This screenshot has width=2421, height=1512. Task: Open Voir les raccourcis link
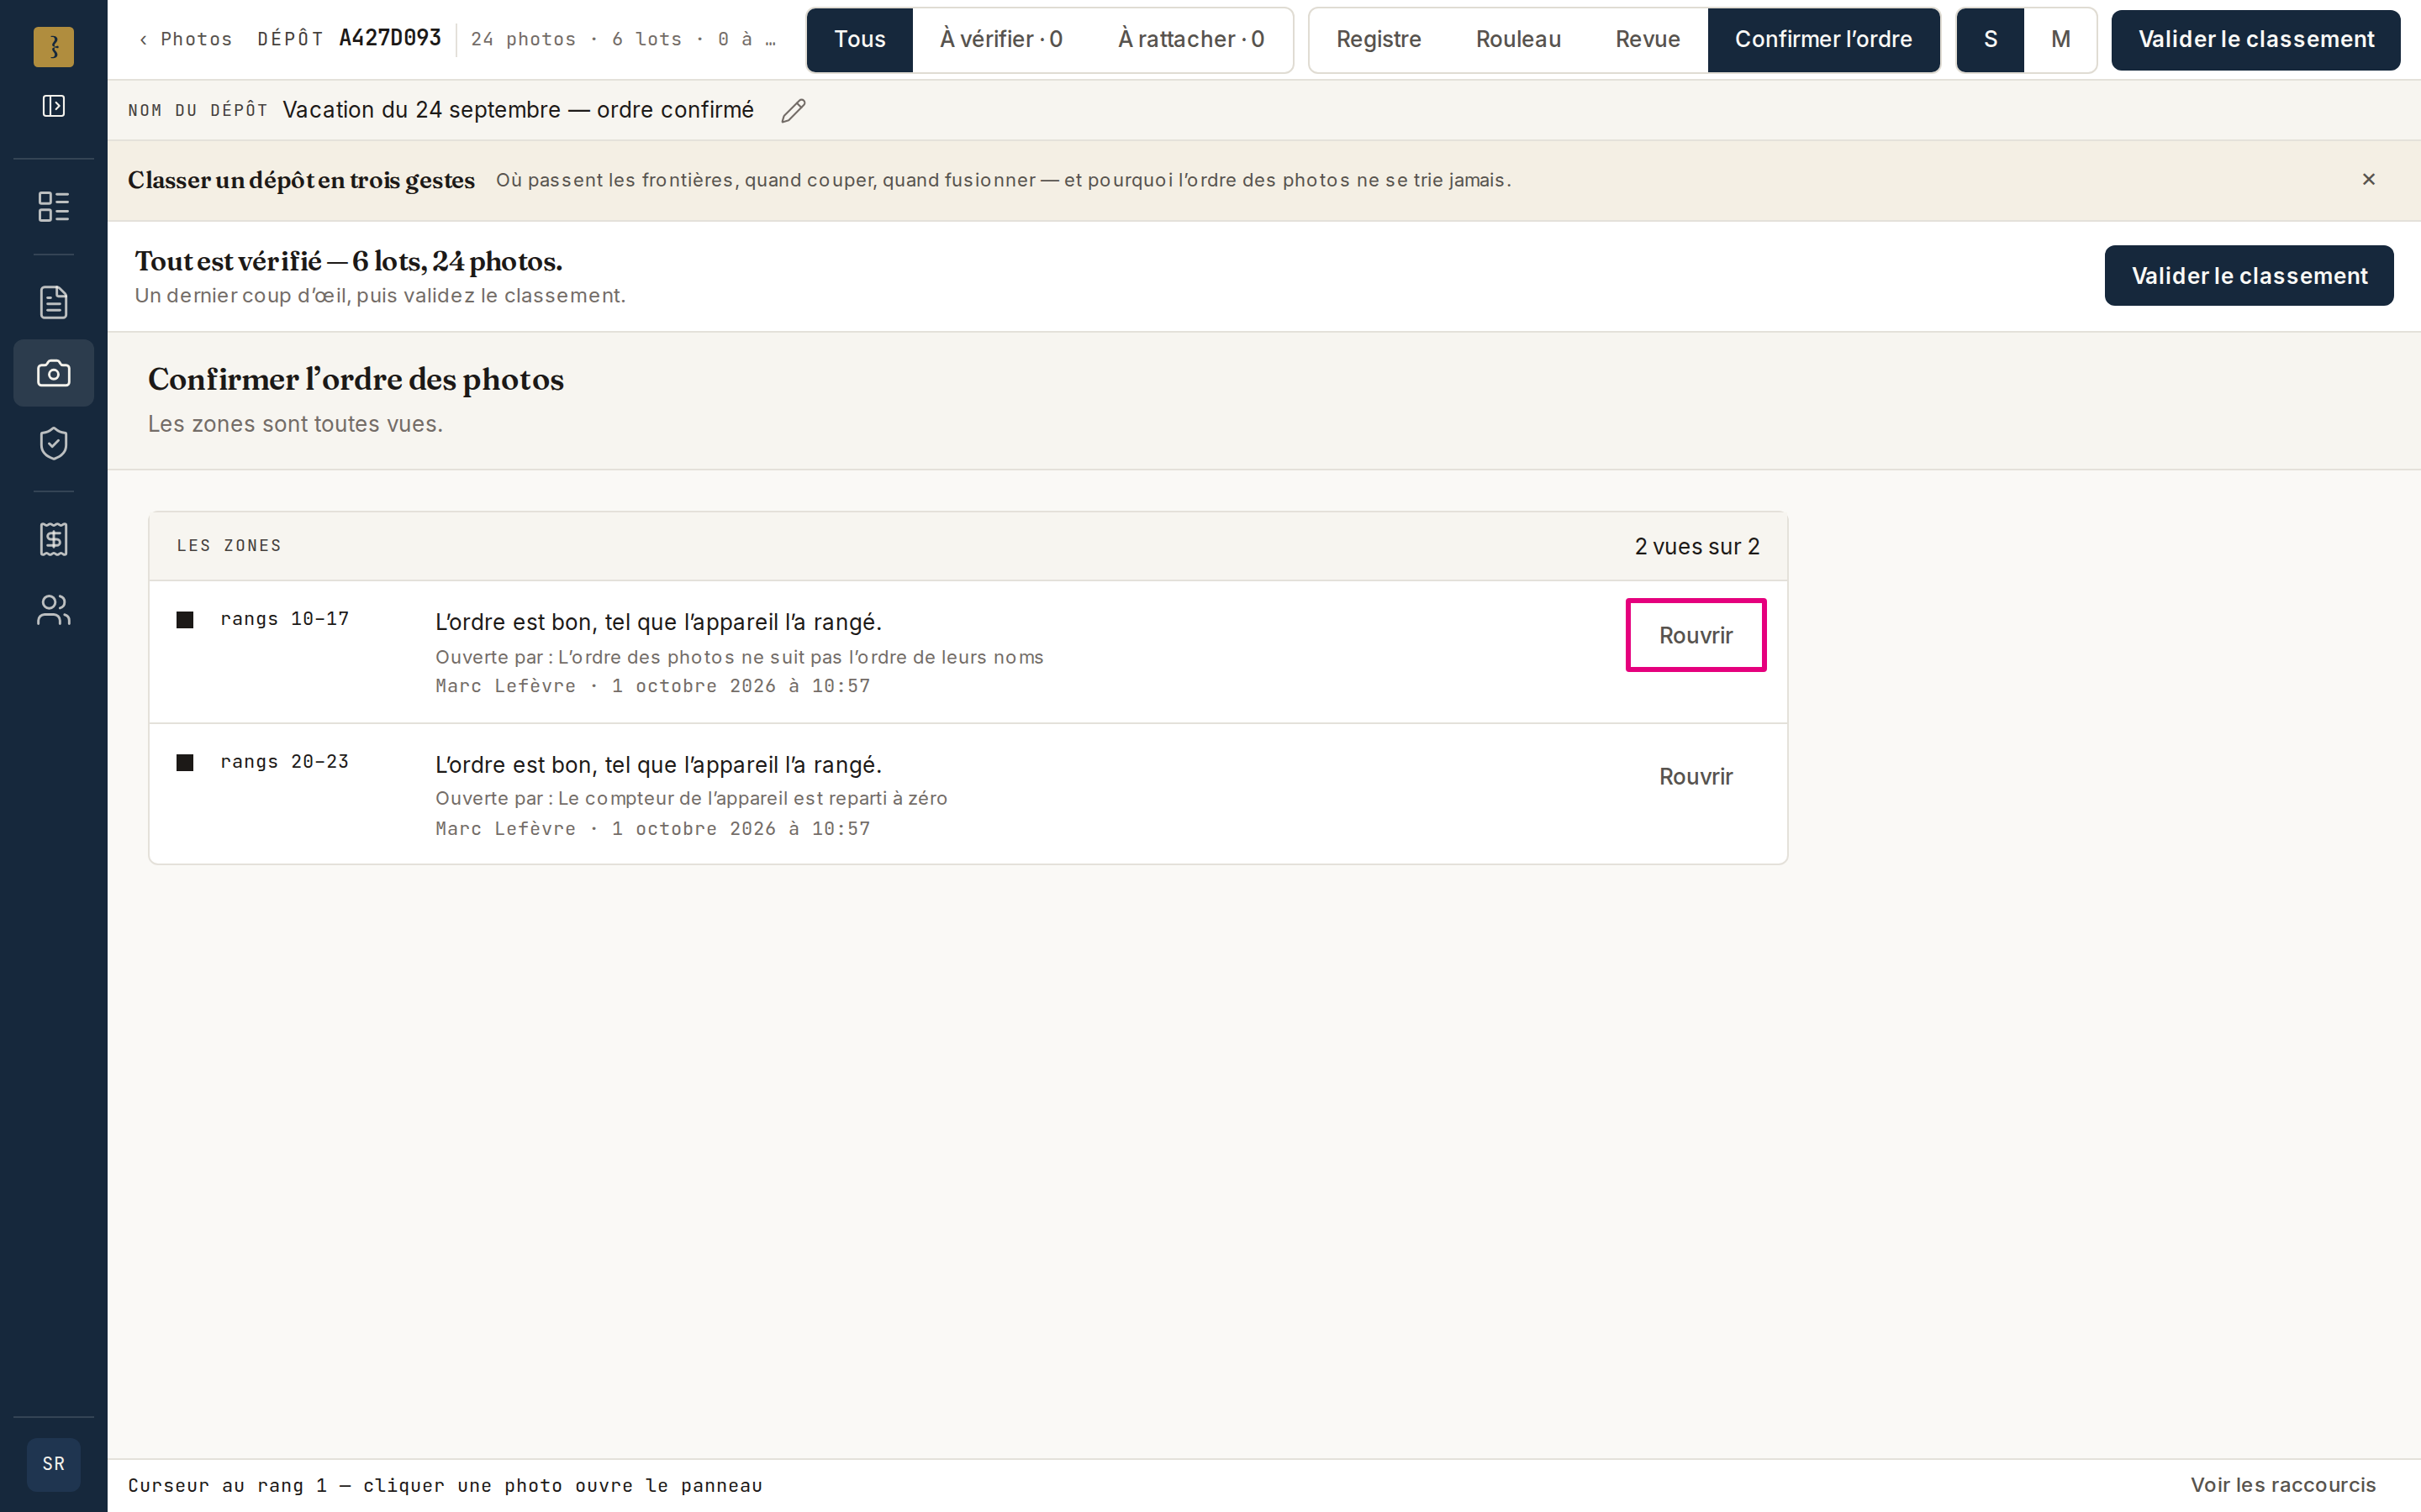coord(2282,1485)
